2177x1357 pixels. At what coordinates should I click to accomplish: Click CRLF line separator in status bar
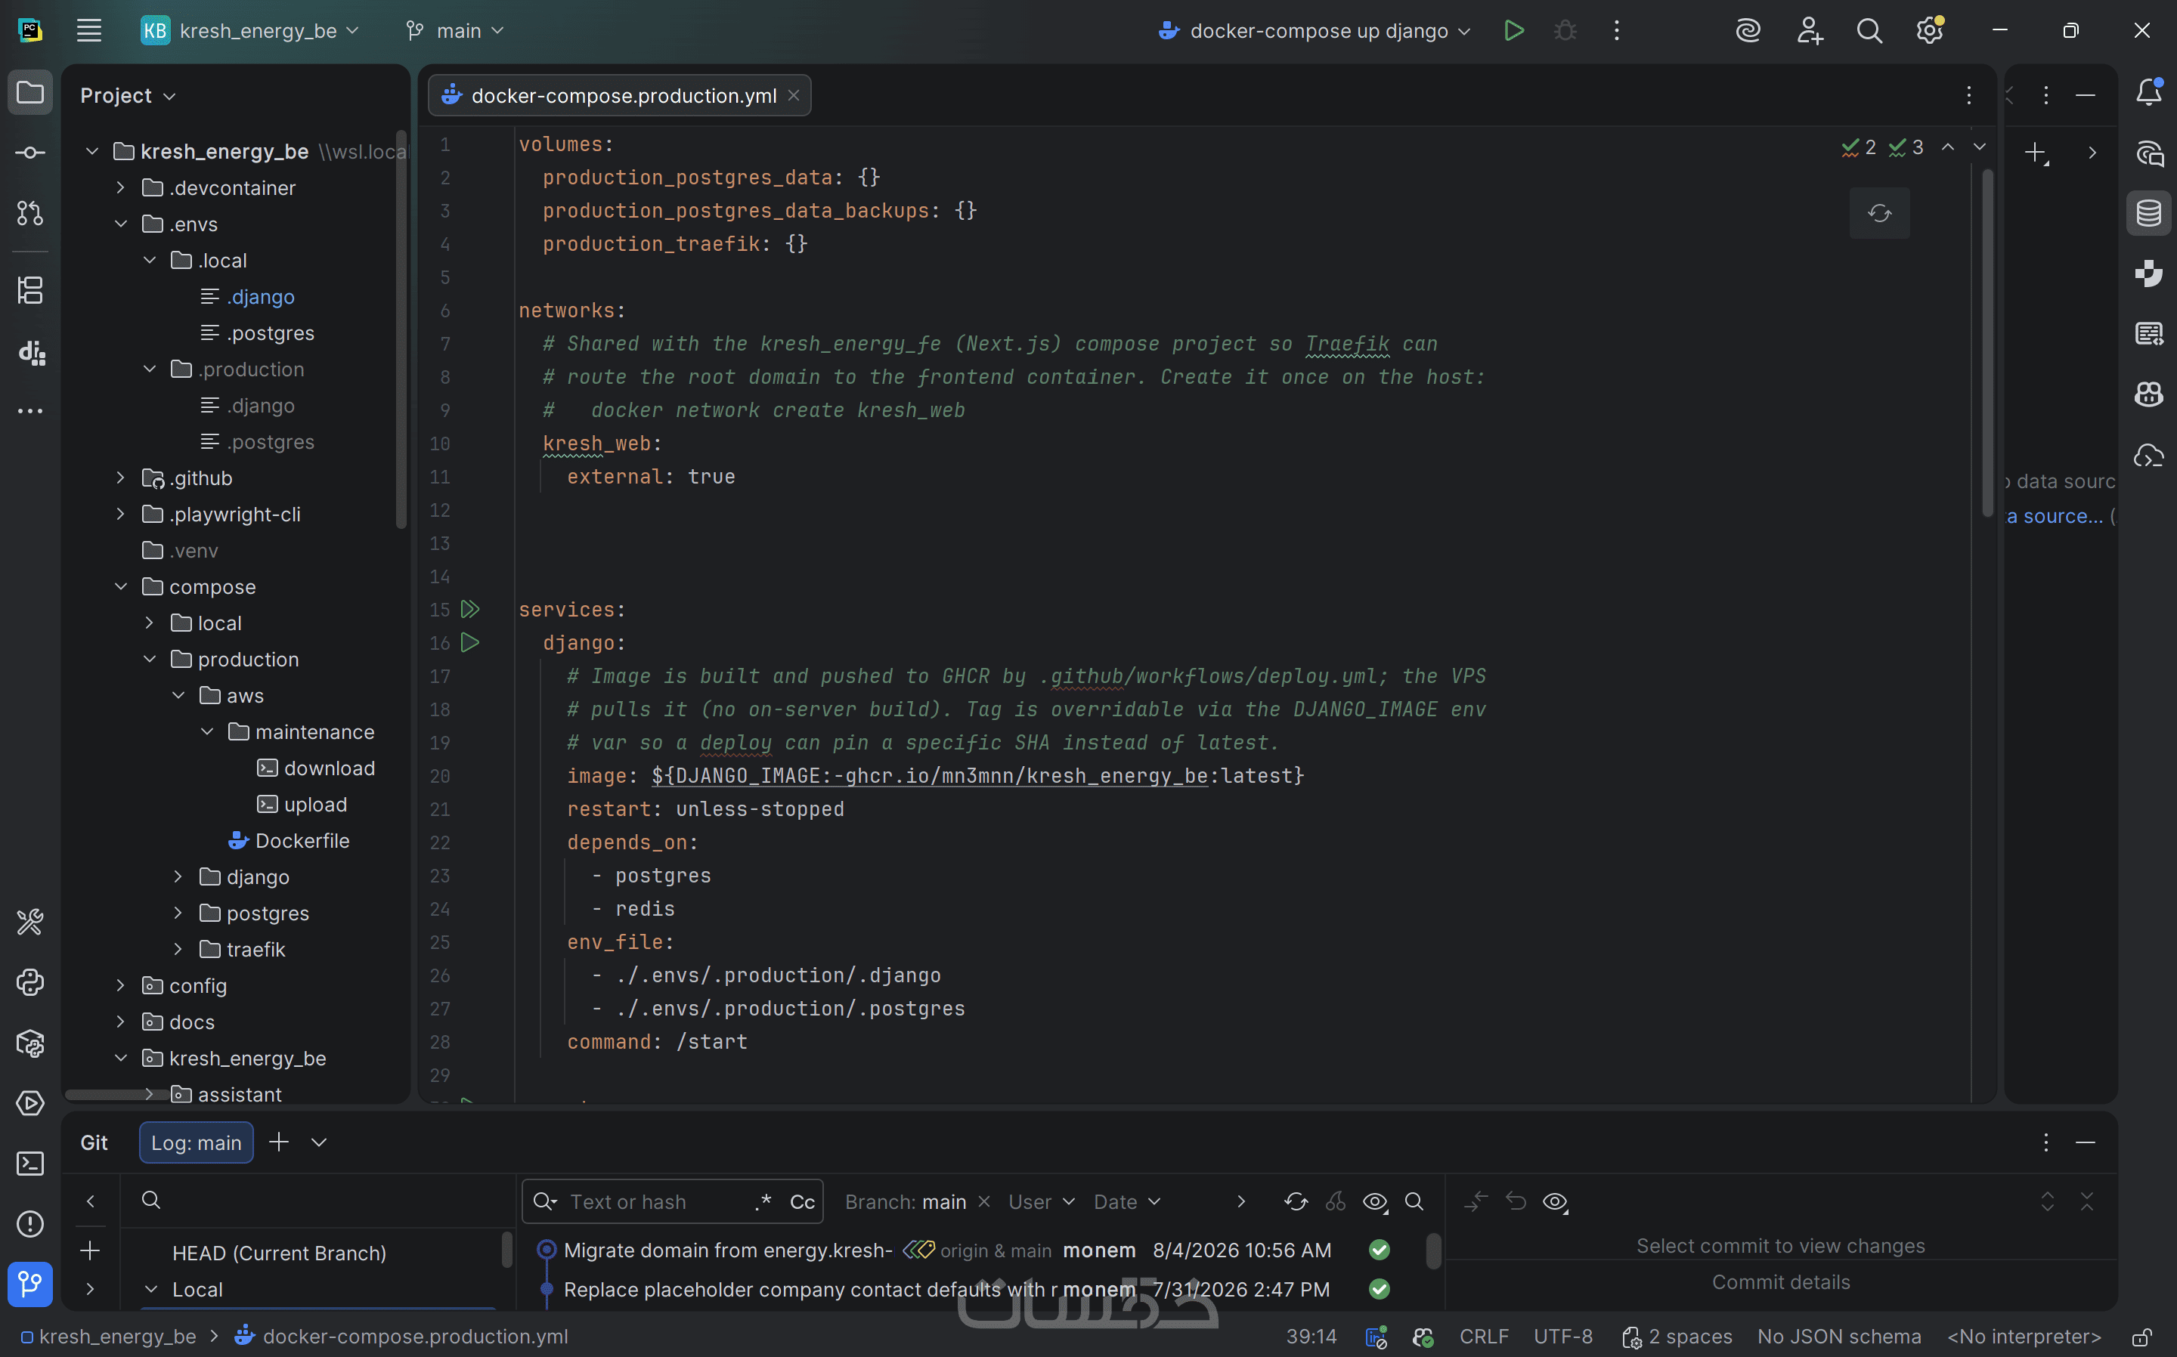tap(1484, 1337)
